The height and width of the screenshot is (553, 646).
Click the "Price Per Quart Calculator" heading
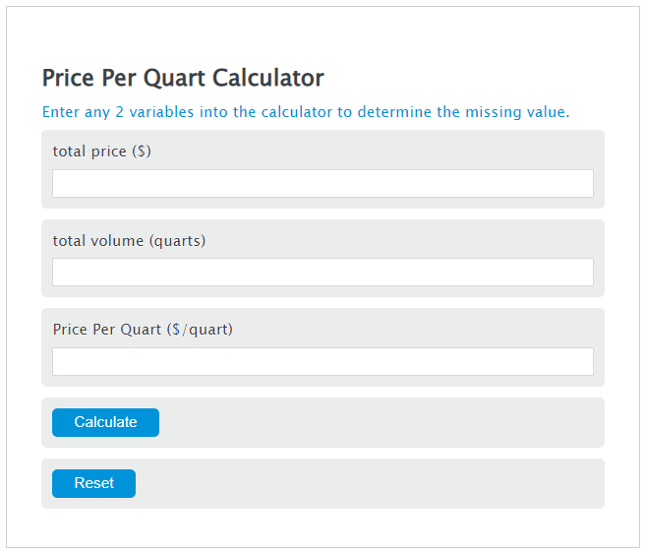pyautogui.click(x=183, y=78)
